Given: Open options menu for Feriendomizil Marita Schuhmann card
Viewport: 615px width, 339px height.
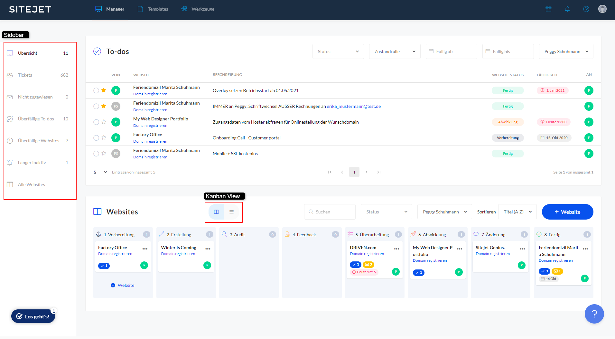Looking at the screenshot, I should click(x=585, y=249).
